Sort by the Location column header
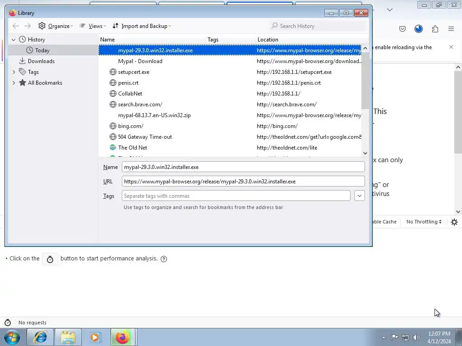Viewport: 462px width, 346px height. pos(312,40)
